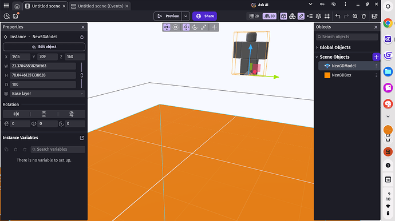This screenshot has width=395, height=221.
Task: Close the Properties panel
Action: (83, 27)
